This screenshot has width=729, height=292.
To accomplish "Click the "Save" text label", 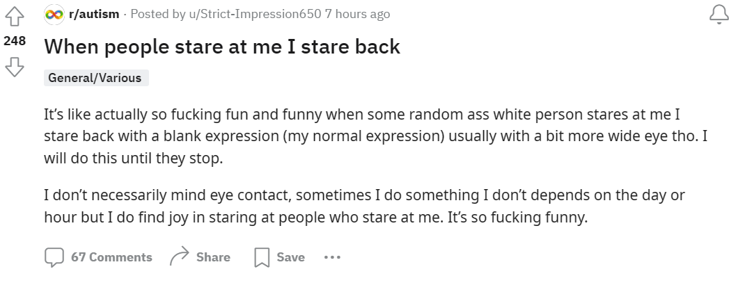I will click(290, 257).
